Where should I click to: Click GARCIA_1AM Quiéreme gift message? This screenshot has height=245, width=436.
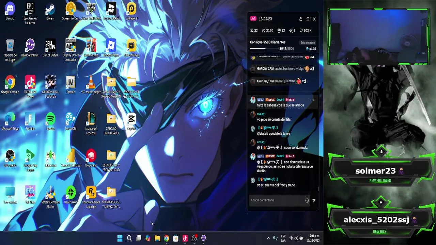click(x=282, y=81)
